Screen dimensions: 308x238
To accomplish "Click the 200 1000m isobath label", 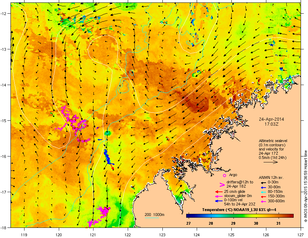I will [x=154, y=215].
